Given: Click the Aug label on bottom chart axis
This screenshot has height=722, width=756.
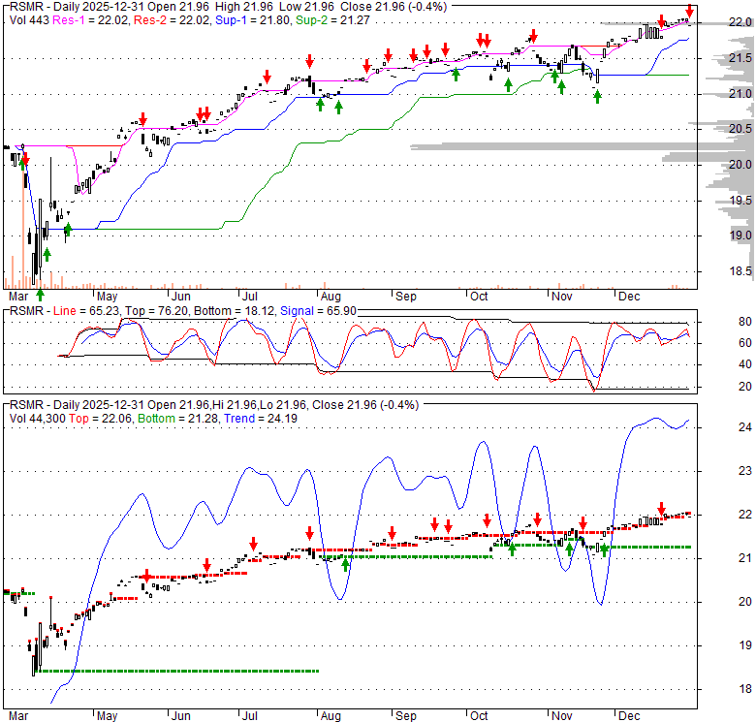Looking at the screenshot, I should (x=331, y=716).
